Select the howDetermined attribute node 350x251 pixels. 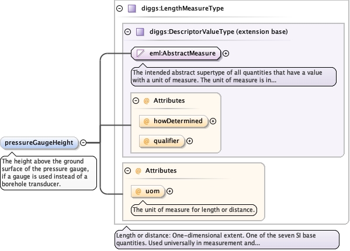[174, 121]
